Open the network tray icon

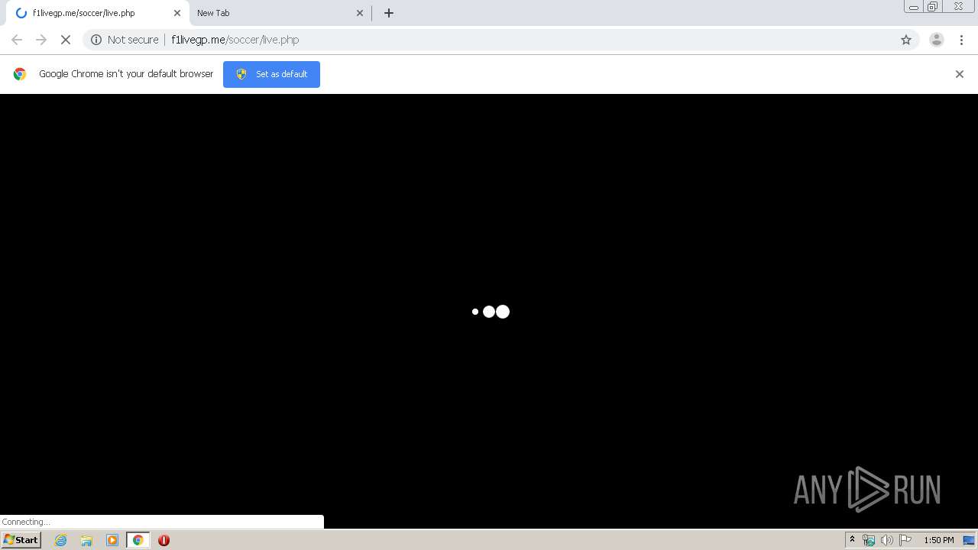pyautogui.click(x=869, y=540)
